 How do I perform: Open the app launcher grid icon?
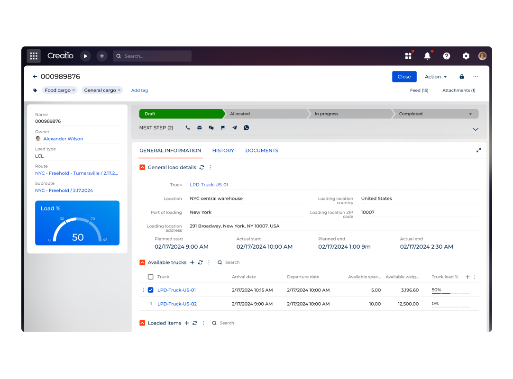34,56
